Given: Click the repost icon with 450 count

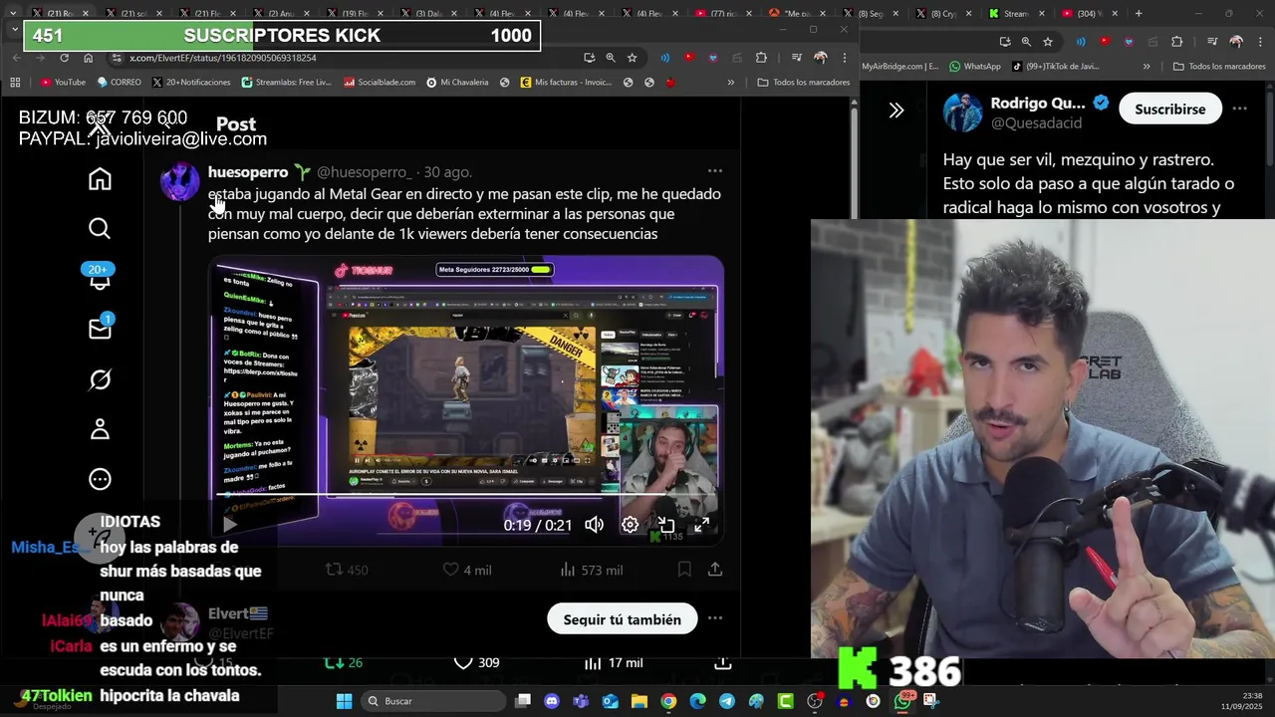Looking at the screenshot, I should pos(335,570).
